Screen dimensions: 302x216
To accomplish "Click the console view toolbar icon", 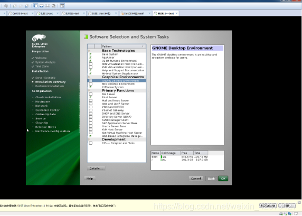I will (x=62, y=6).
